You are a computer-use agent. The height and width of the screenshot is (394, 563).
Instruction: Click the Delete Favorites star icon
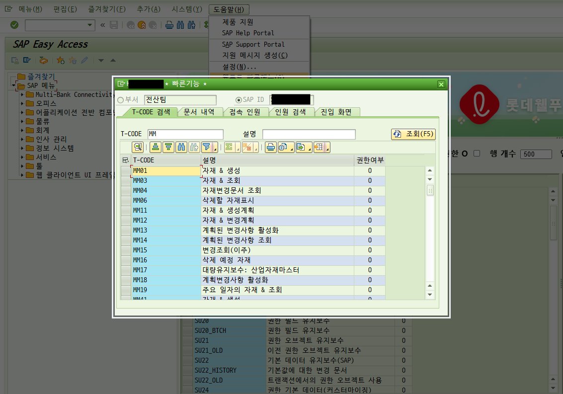(73, 60)
